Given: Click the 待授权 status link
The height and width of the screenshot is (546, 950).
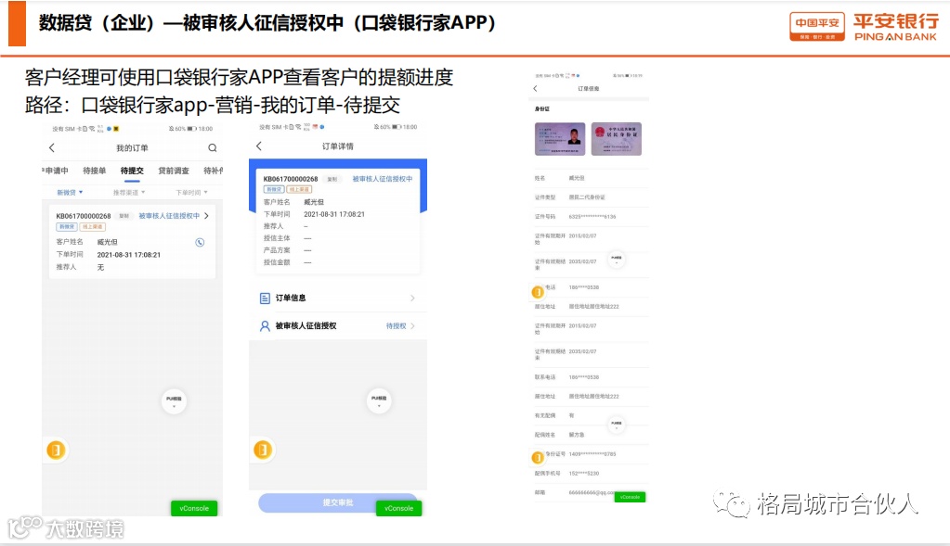Looking at the screenshot, I should pos(397,326).
